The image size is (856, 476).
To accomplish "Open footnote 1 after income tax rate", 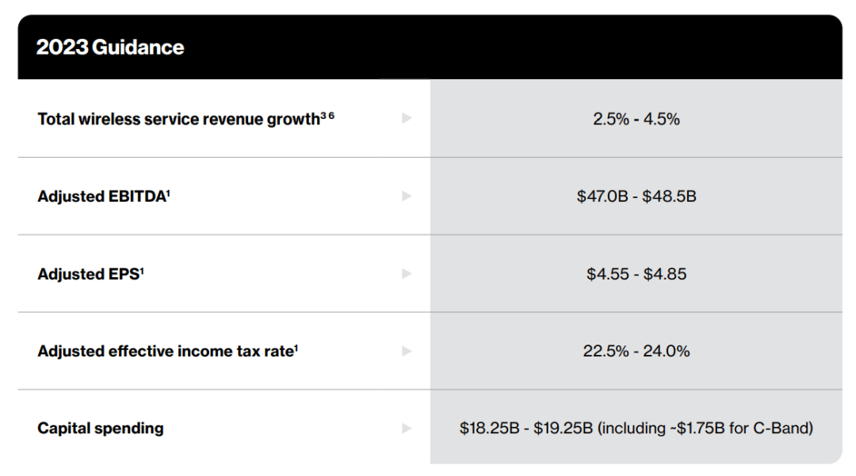I will (x=296, y=346).
